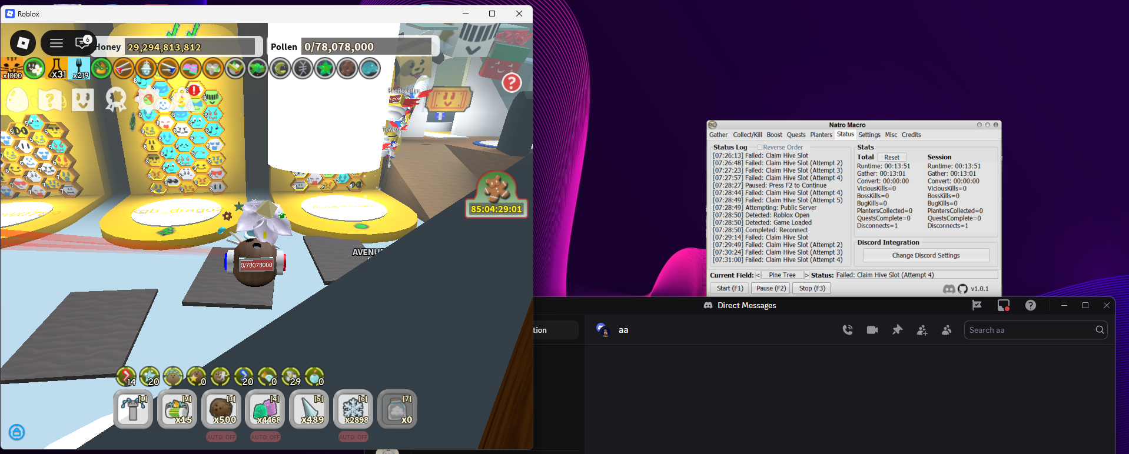
Task: Go to the Boost tab
Action: (775, 135)
